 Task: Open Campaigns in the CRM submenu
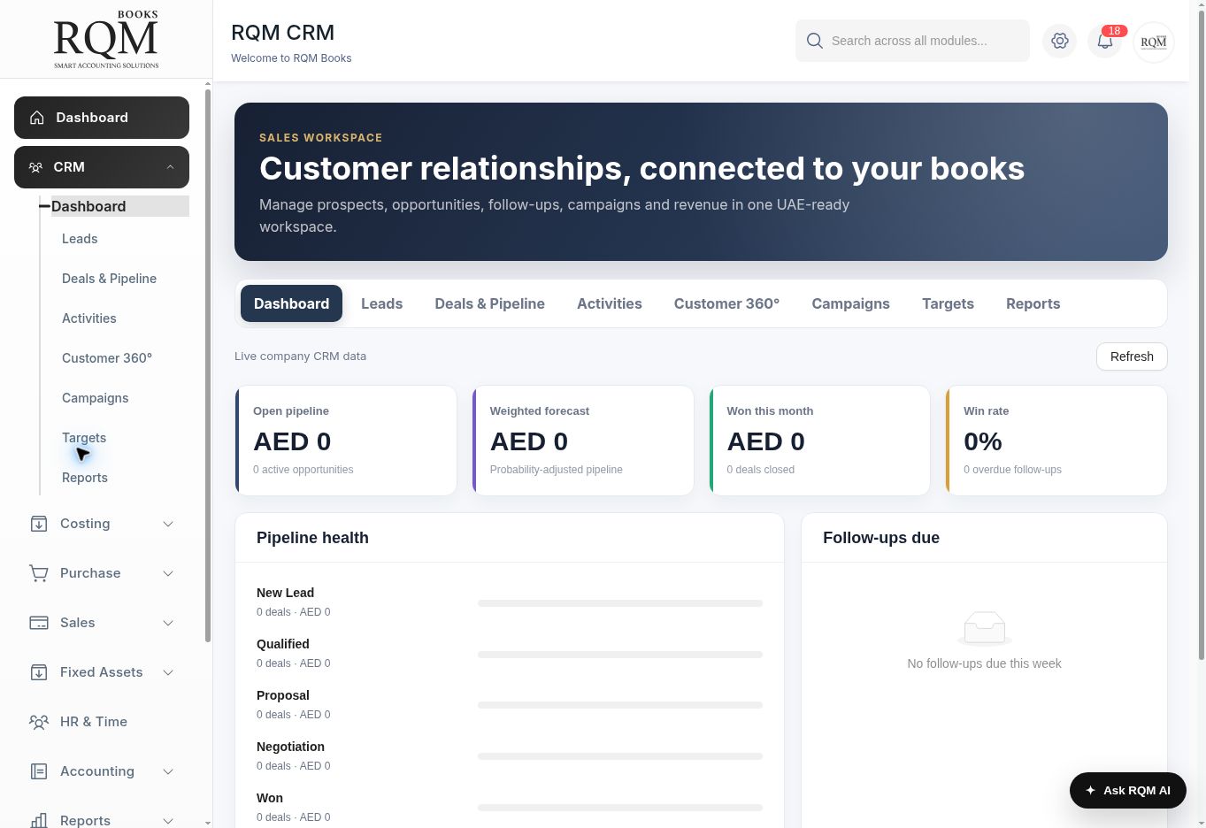[95, 398]
